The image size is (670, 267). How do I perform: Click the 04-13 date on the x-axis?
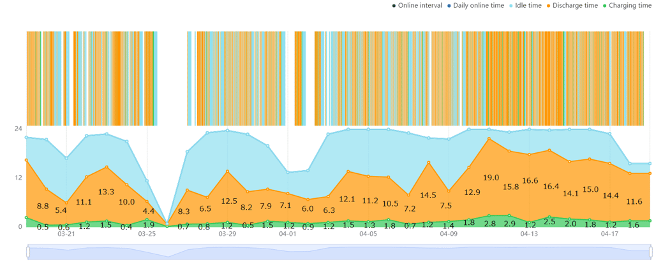[x=529, y=234]
